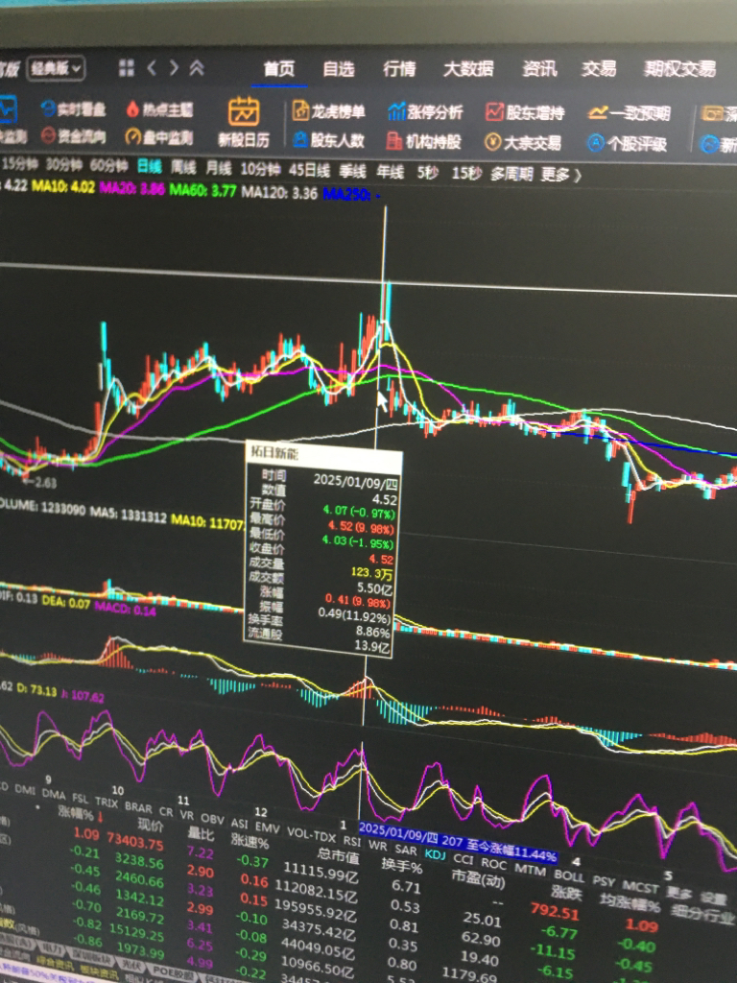Select the TRIX indicator tab
737x983 pixels.
coord(106,802)
